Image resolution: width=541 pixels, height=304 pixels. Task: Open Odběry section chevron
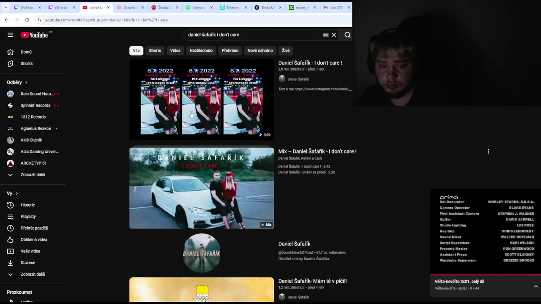(26, 82)
